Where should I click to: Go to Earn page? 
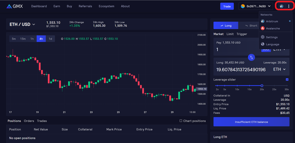tap(57, 6)
